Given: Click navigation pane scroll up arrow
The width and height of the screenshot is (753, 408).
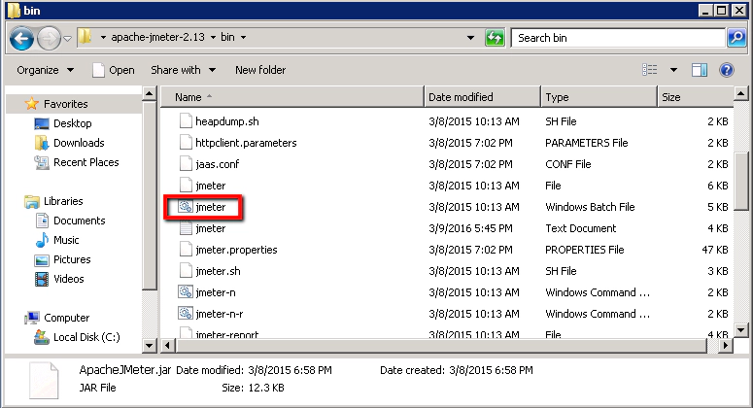Looking at the screenshot, I should point(150,93).
